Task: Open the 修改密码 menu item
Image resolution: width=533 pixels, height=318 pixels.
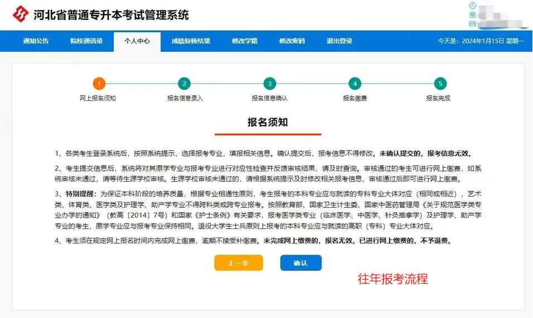Action: [292, 41]
